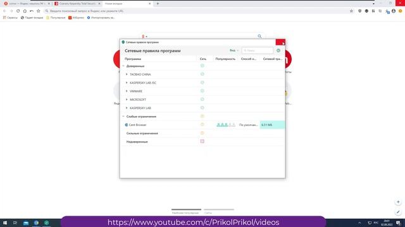Screen dimensions: 405x227
Task: Click the page search magnifier icon
Action: [x=259, y=37]
